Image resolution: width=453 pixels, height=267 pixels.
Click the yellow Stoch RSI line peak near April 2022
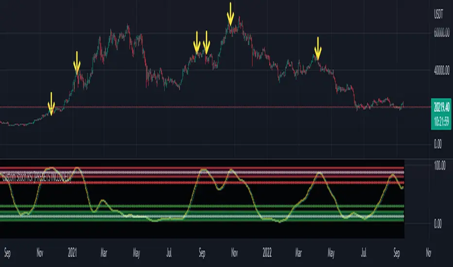click(319, 173)
